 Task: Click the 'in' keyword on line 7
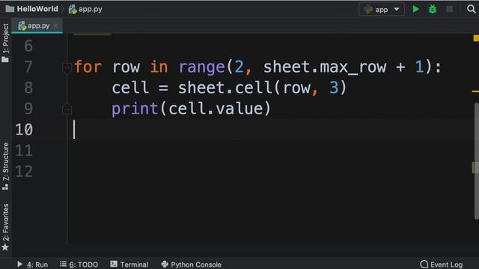coord(159,67)
